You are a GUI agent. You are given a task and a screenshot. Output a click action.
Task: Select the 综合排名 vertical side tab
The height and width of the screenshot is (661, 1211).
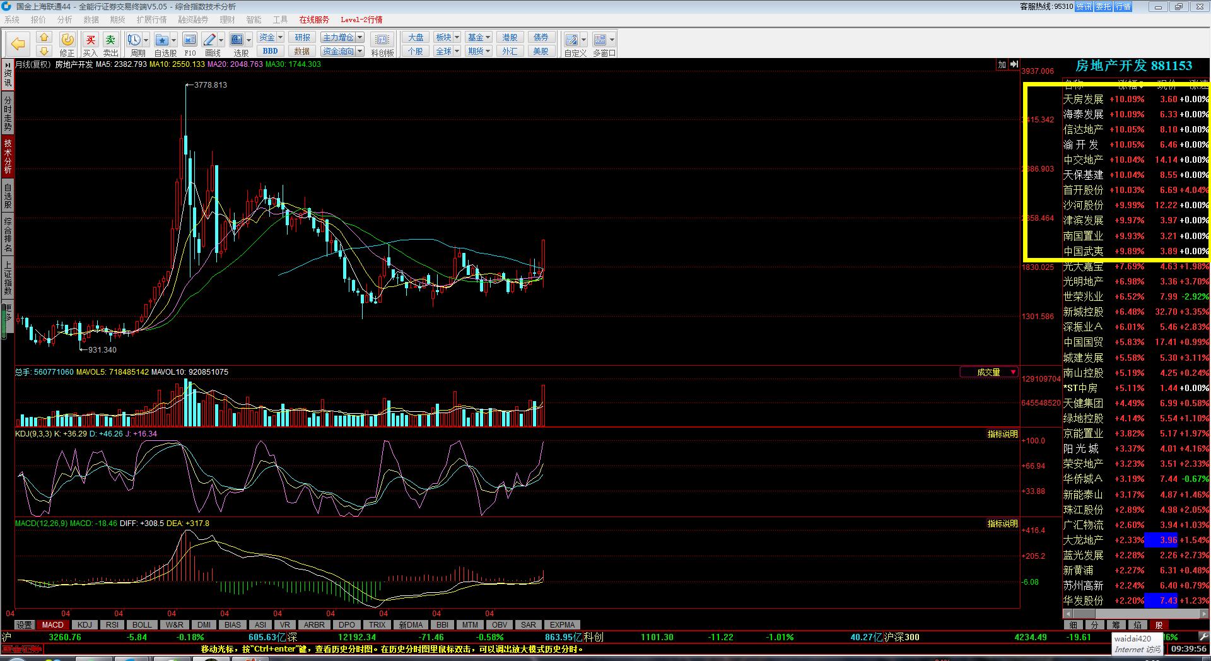point(8,233)
